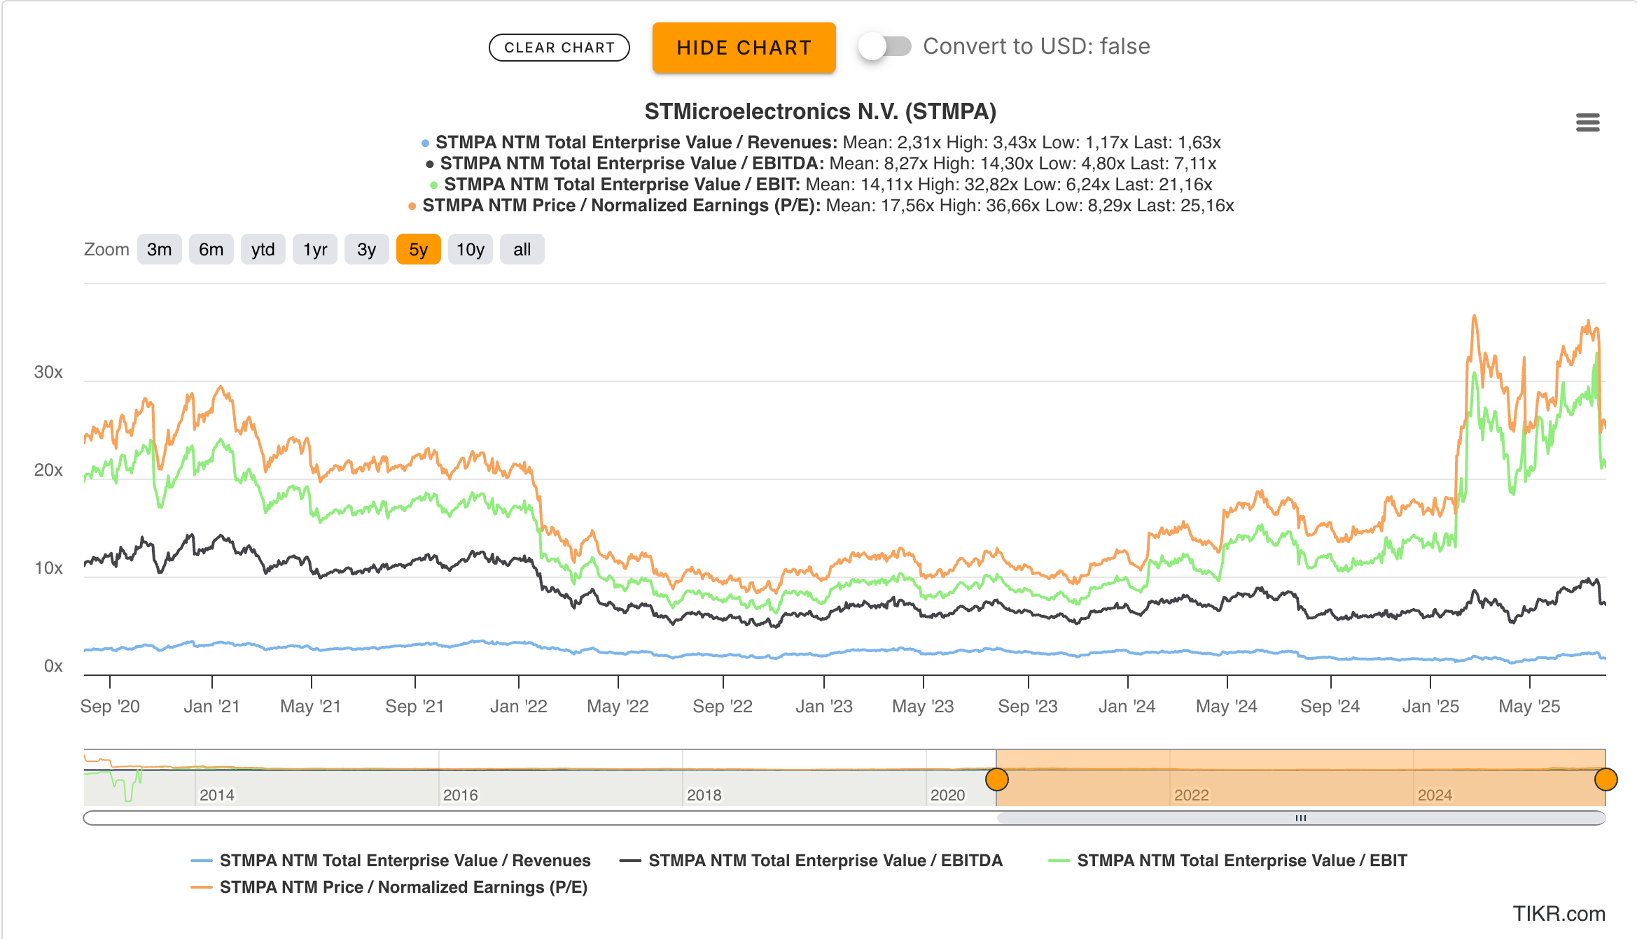The height and width of the screenshot is (939, 1637).
Task: Click the left orange navigator handle
Action: tap(996, 779)
